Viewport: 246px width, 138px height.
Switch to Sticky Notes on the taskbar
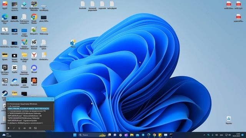pyautogui.click(x=160, y=135)
